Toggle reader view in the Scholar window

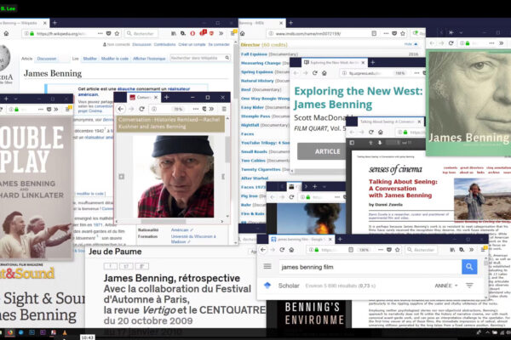[x=351, y=250]
